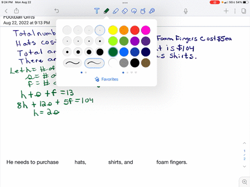Select the Highlighter tool

(x=116, y=11)
